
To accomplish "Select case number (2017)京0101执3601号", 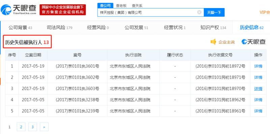I will 77,66.
